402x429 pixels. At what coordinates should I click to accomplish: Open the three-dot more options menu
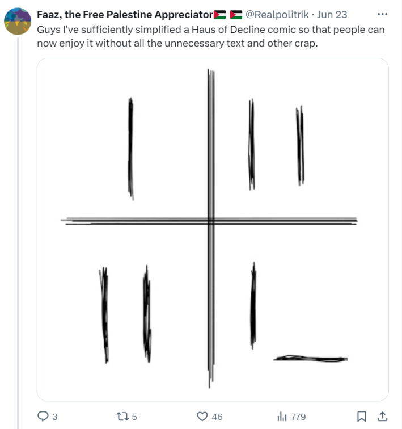pos(382,14)
